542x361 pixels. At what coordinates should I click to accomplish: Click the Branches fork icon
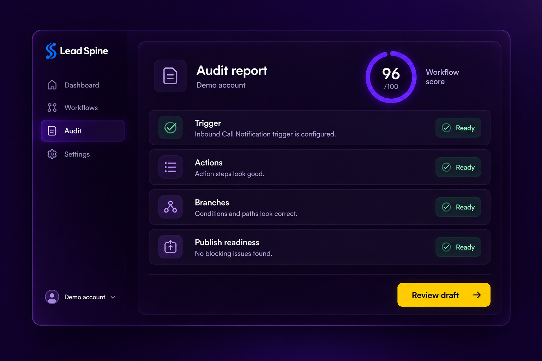pyautogui.click(x=170, y=207)
